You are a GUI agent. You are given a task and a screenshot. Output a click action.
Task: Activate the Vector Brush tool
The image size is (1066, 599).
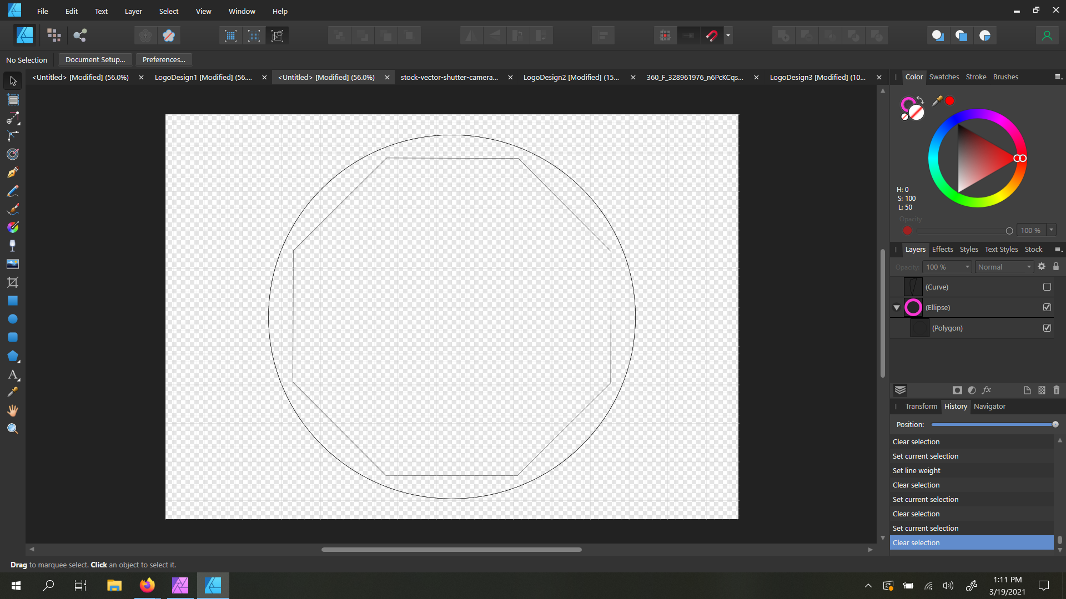pos(12,209)
